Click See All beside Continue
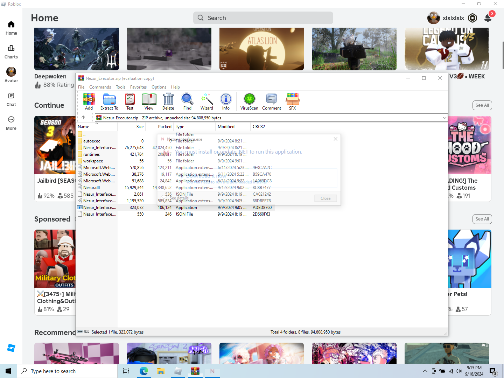 coord(482,105)
